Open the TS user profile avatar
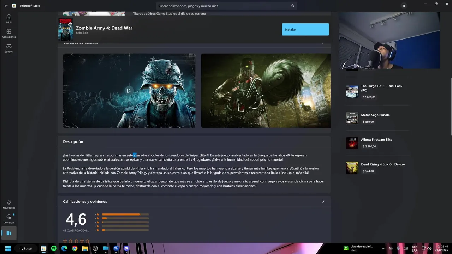The height and width of the screenshot is (254, 452). [x=404, y=6]
